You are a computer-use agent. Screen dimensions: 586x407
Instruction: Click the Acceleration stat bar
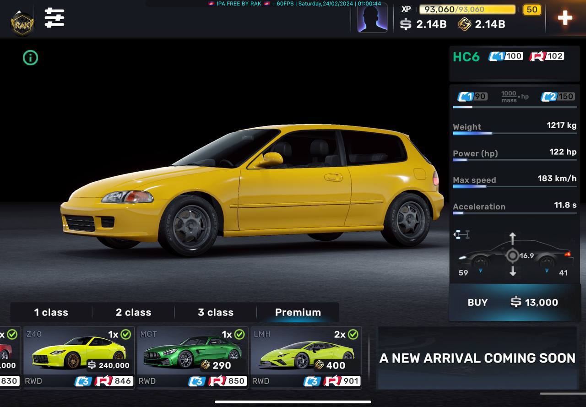515,213
